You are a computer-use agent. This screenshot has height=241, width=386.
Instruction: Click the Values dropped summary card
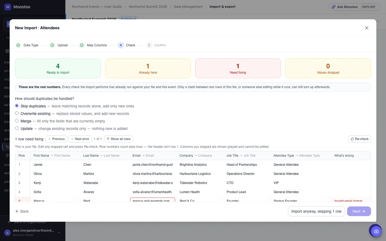point(328,68)
